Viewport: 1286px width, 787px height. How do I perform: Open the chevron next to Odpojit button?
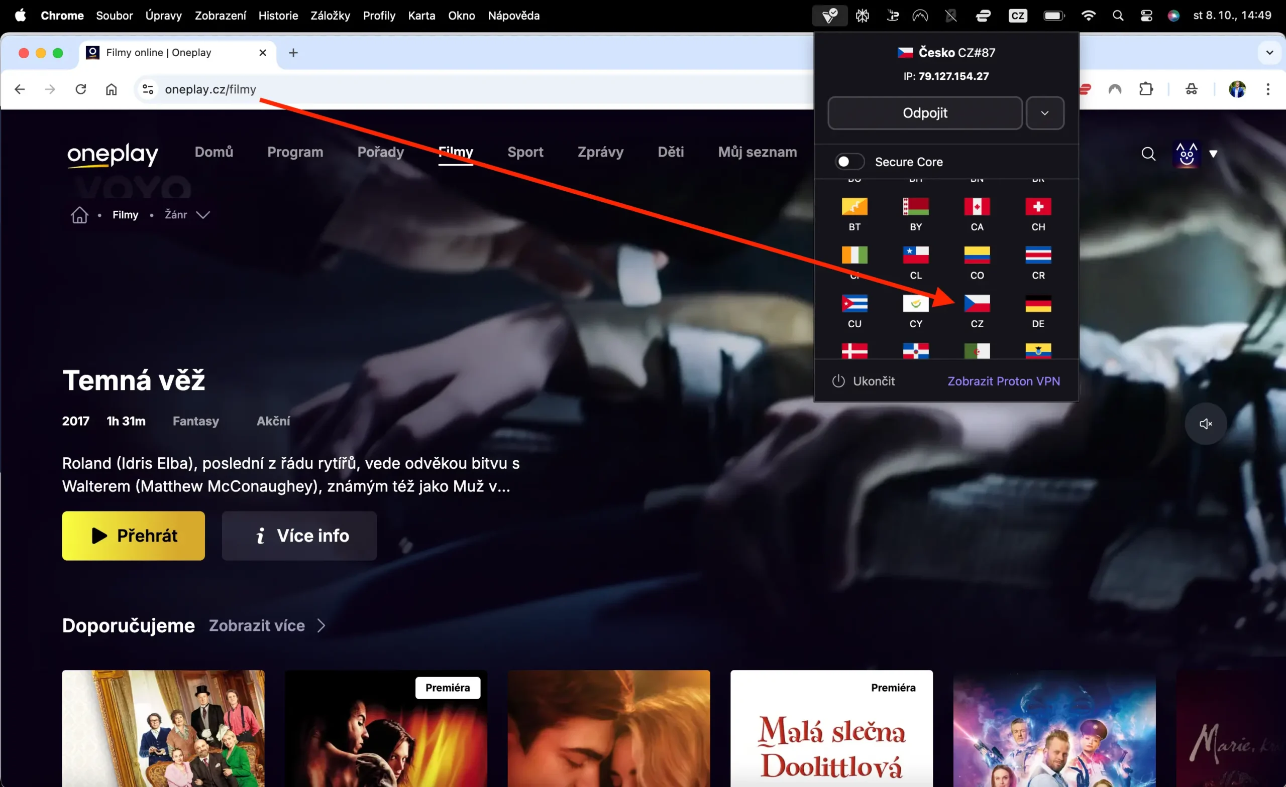point(1045,112)
